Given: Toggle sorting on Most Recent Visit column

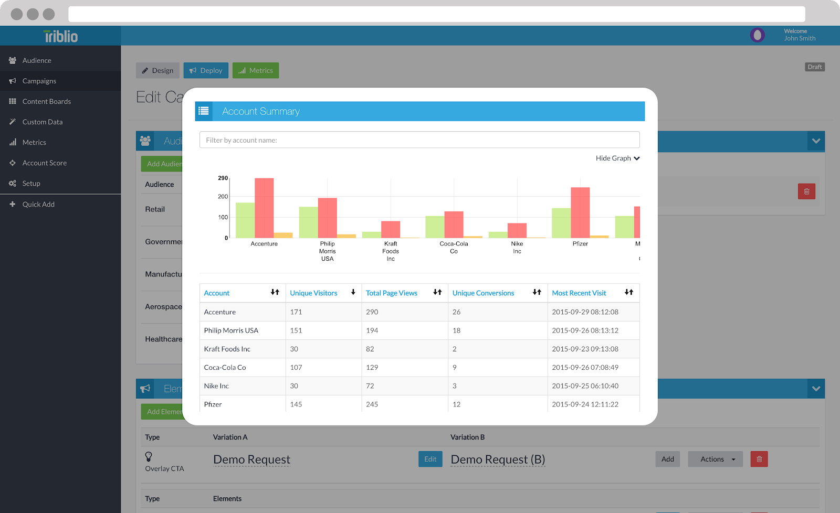Looking at the screenshot, I should pyautogui.click(x=628, y=293).
